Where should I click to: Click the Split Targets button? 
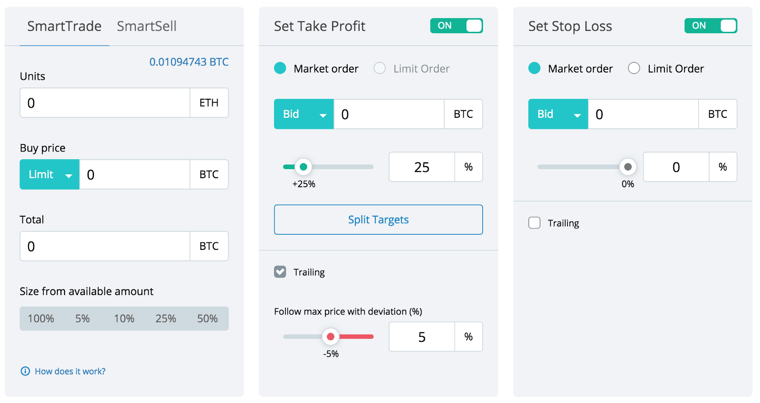pos(379,220)
